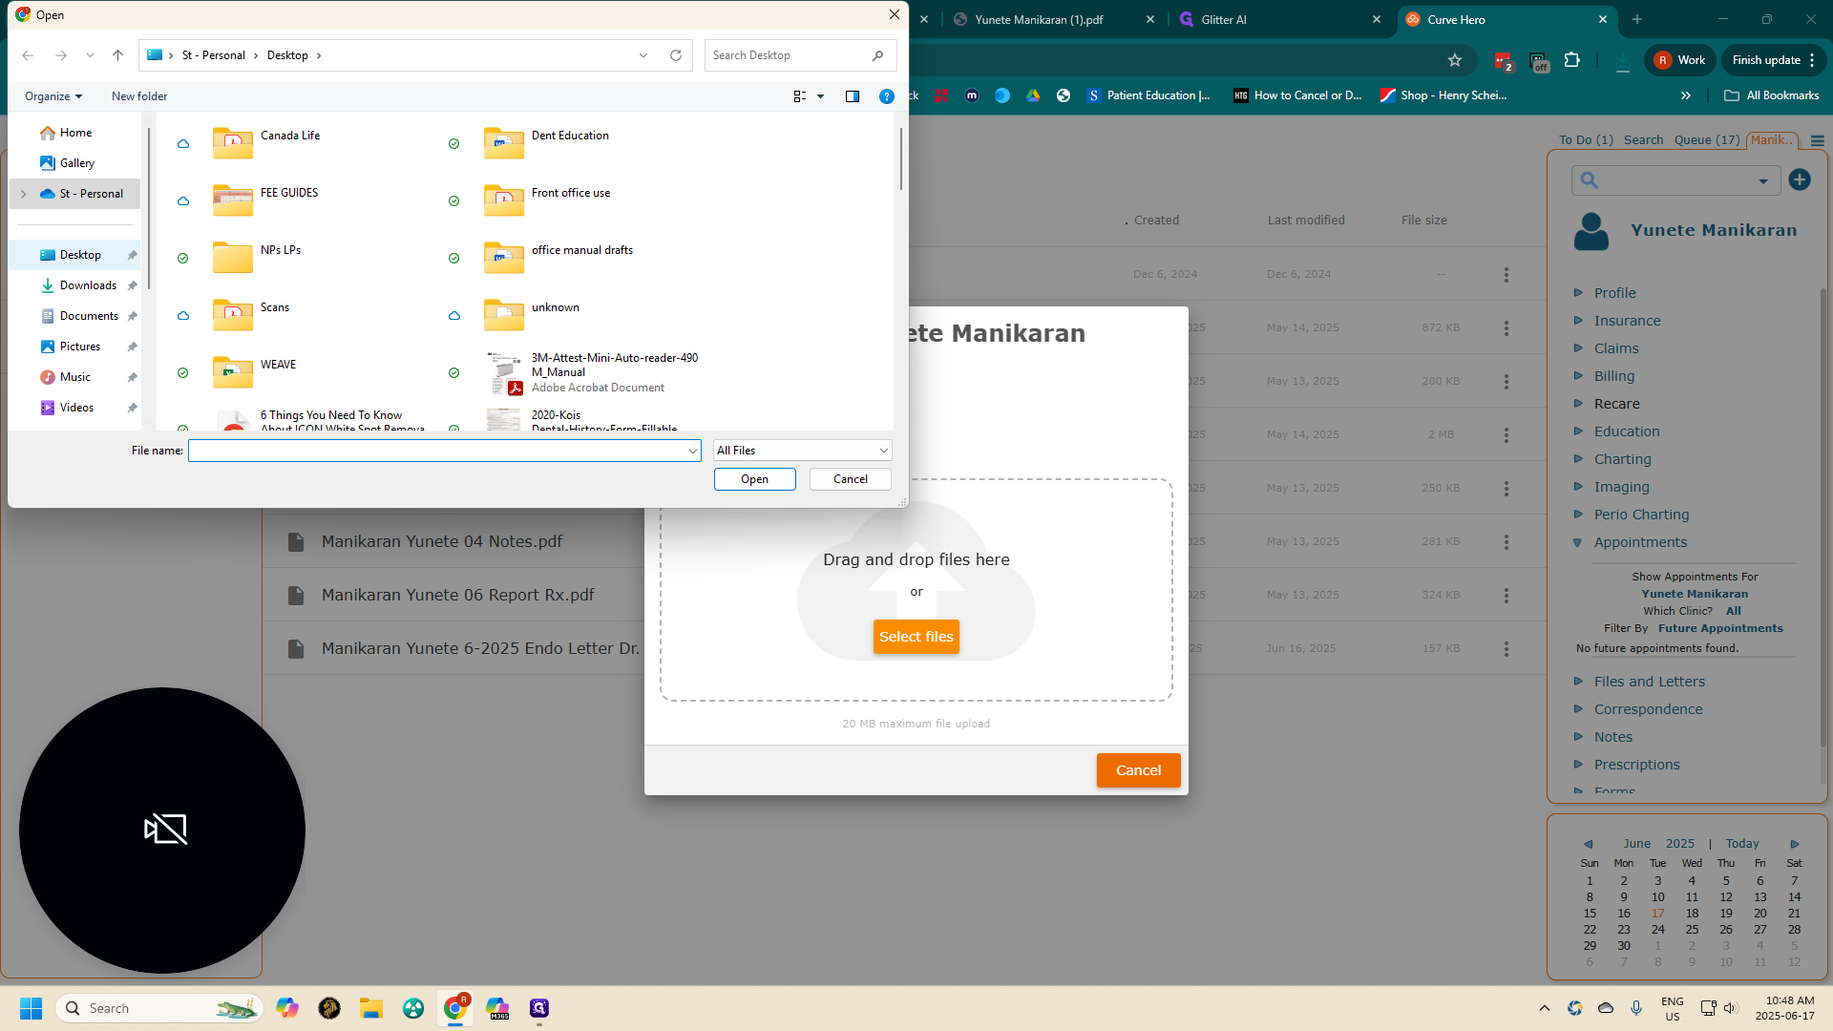
Task: Go to next month in calendar
Action: 1795,844
